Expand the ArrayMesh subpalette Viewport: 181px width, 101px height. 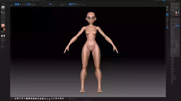click(172, 58)
